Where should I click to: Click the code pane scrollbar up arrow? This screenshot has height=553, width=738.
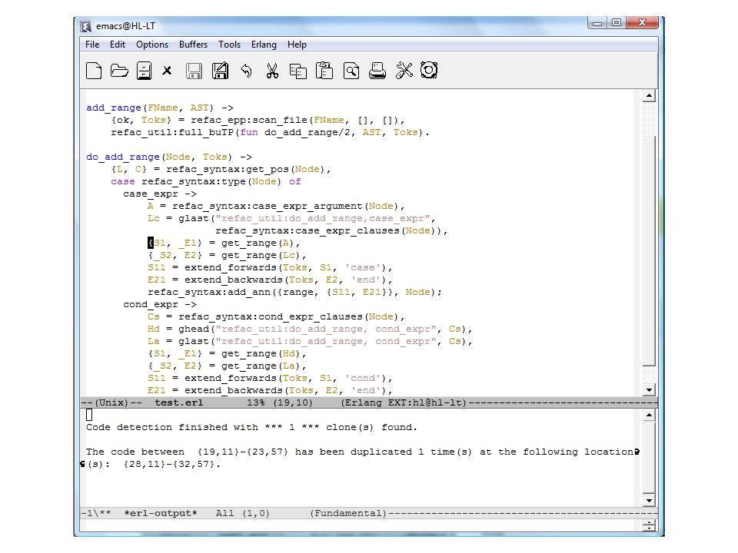(649, 95)
